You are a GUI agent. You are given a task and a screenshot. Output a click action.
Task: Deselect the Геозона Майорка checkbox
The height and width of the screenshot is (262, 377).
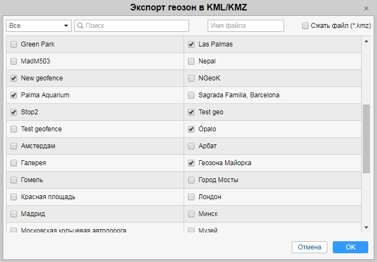click(191, 163)
